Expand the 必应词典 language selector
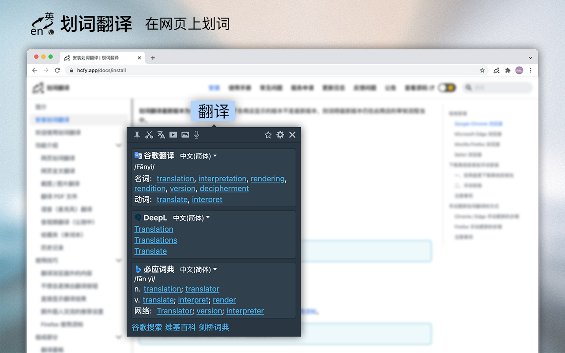Image resolution: width=565 pixels, height=353 pixels. pos(198,269)
